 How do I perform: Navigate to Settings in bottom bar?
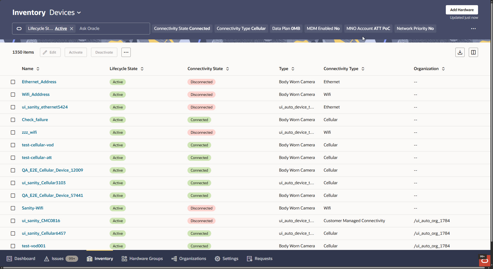point(226,258)
